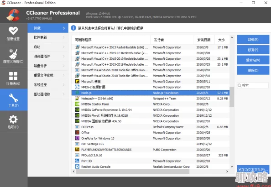The width and height of the screenshot is (271, 187).
Task: Click the PDF Settings CS5 program icon
Action: [77, 144]
